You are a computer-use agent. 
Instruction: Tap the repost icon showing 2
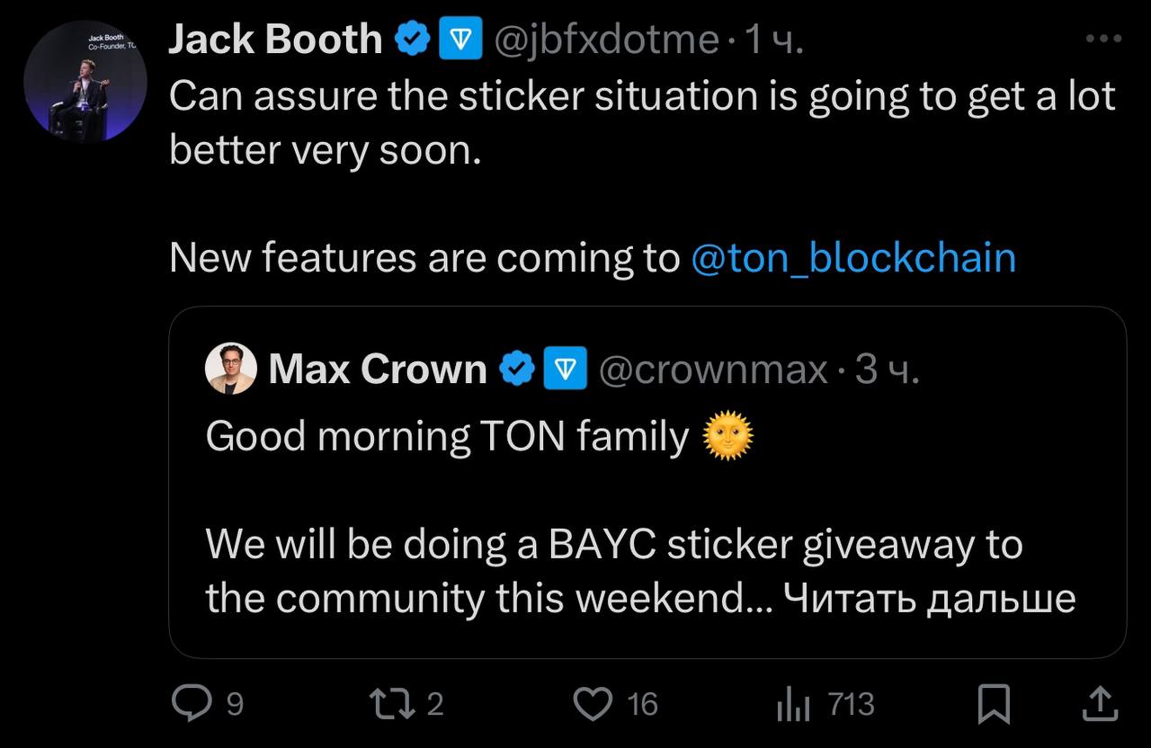tap(394, 703)
